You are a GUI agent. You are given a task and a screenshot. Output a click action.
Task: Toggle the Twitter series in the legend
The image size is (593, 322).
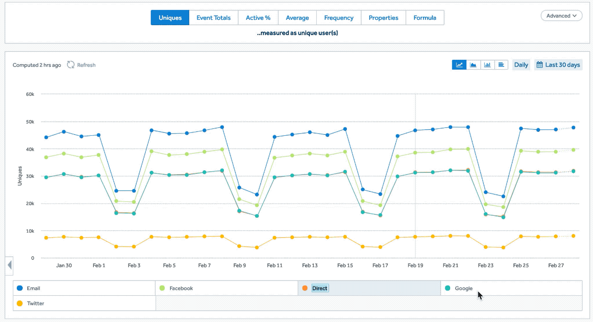(35, 303)
